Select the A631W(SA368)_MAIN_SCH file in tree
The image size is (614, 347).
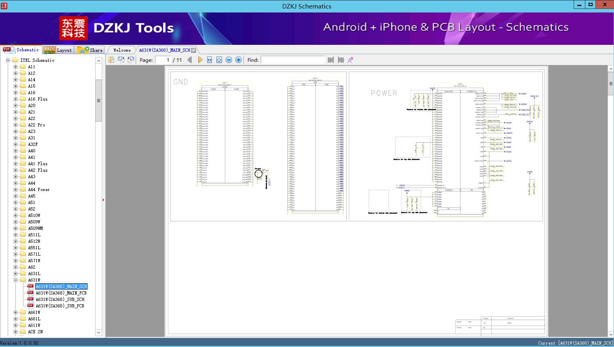[61, 286]
